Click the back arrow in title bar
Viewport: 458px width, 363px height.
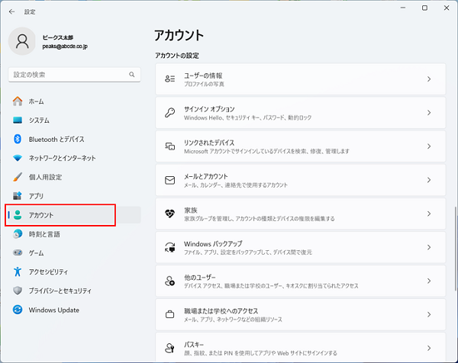(x=11, y=11)
